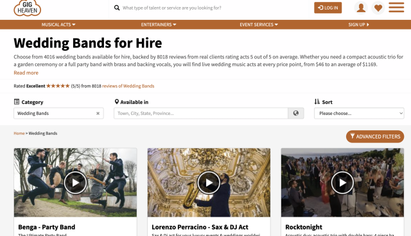
Task: Click the Available in map pin icon
Action: (x=117, y=102)
